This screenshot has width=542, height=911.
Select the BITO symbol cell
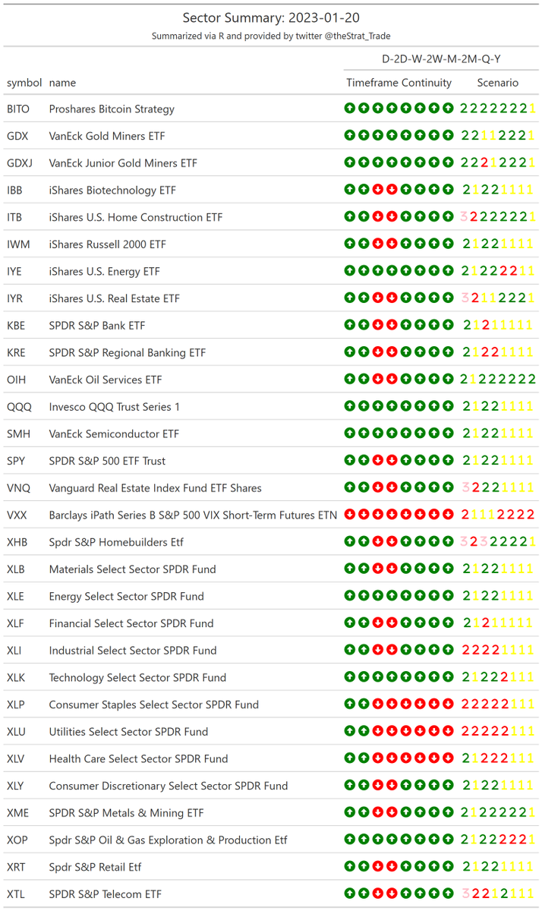click(x=18, y=109)
